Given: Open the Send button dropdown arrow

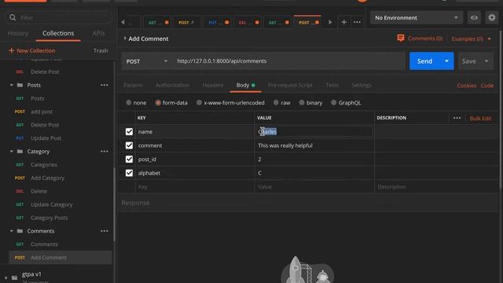Looking at the screenshot, I should point(446,61).
